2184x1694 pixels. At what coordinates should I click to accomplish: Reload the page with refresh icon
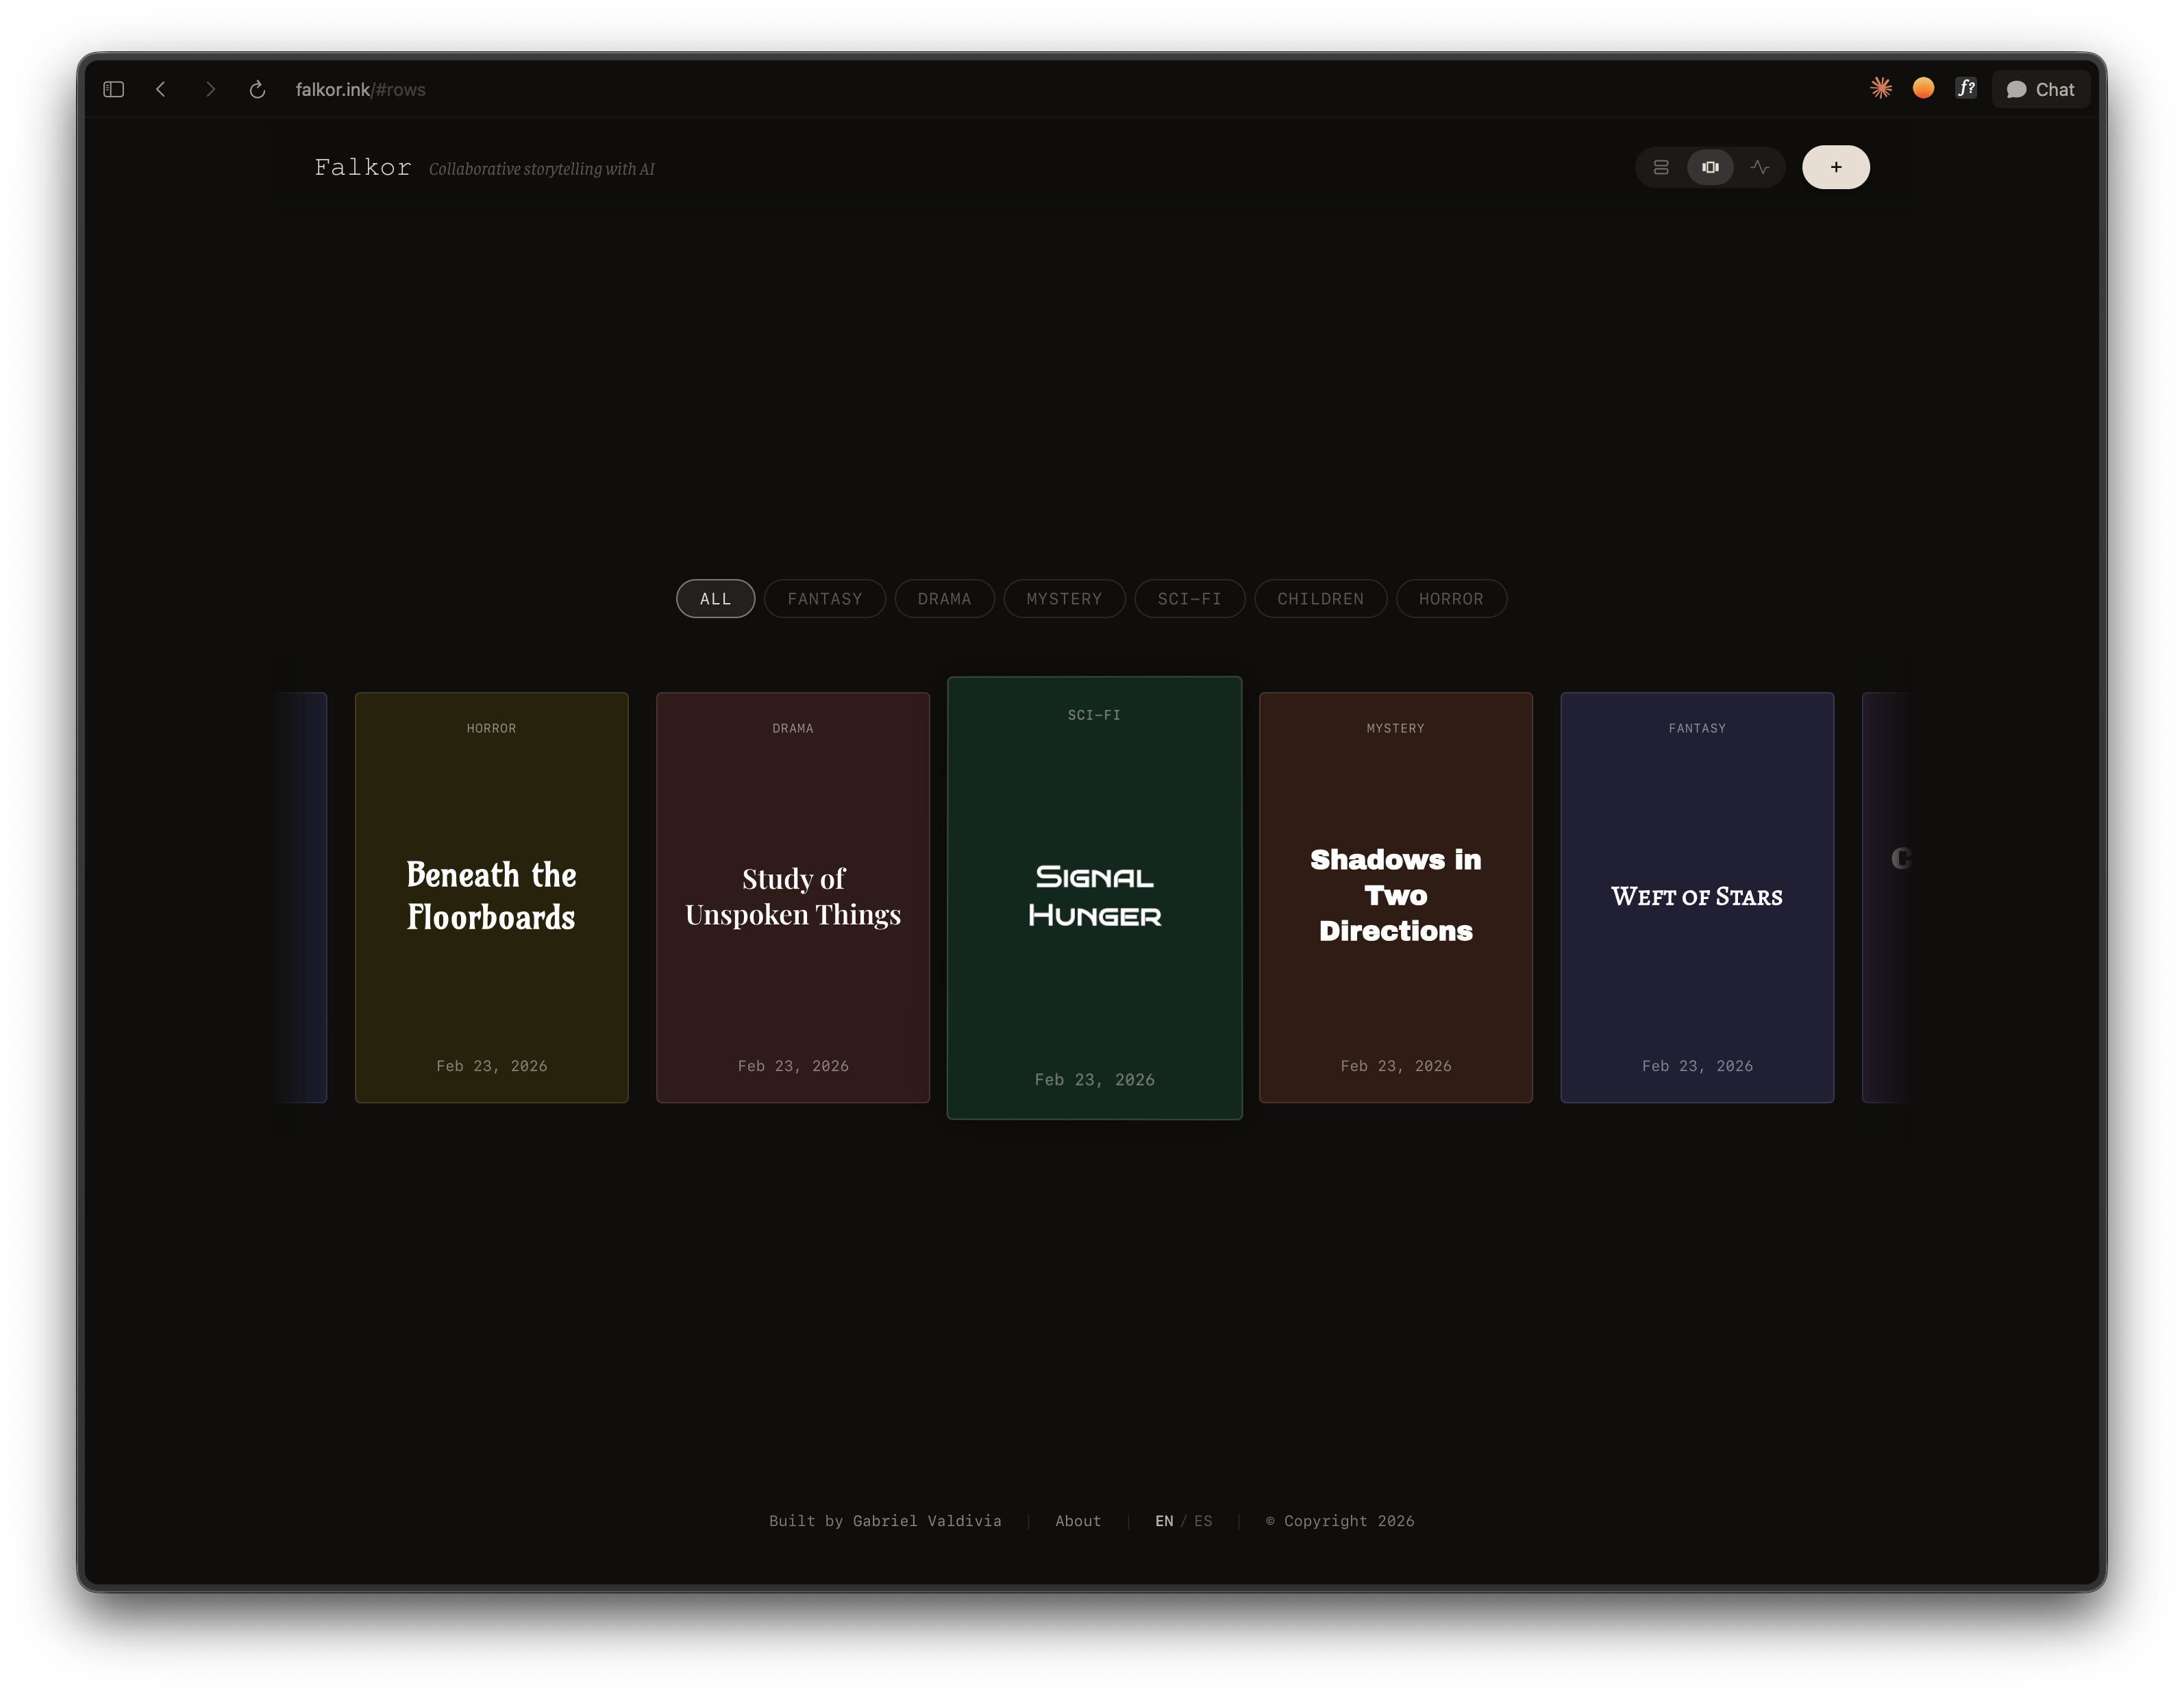tap(257, 89)
